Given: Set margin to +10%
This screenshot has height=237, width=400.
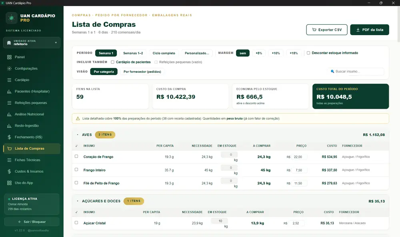Looking at the screenshot, I should coord(276,53).
